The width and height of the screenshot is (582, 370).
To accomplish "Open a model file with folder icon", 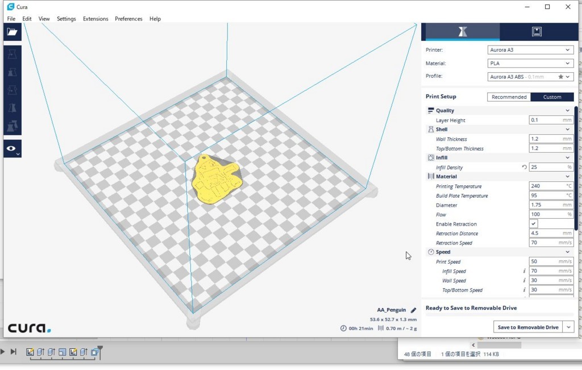I will pos(13,32).
